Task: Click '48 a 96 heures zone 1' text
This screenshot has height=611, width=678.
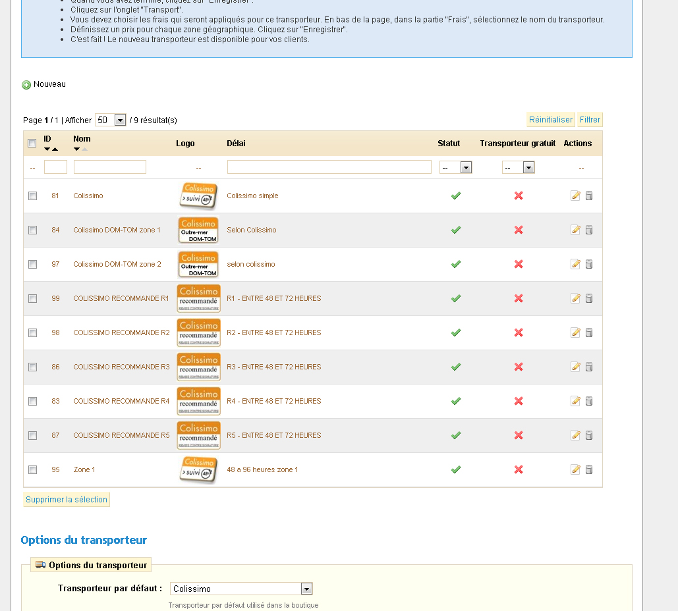Action: click(262, 469)
